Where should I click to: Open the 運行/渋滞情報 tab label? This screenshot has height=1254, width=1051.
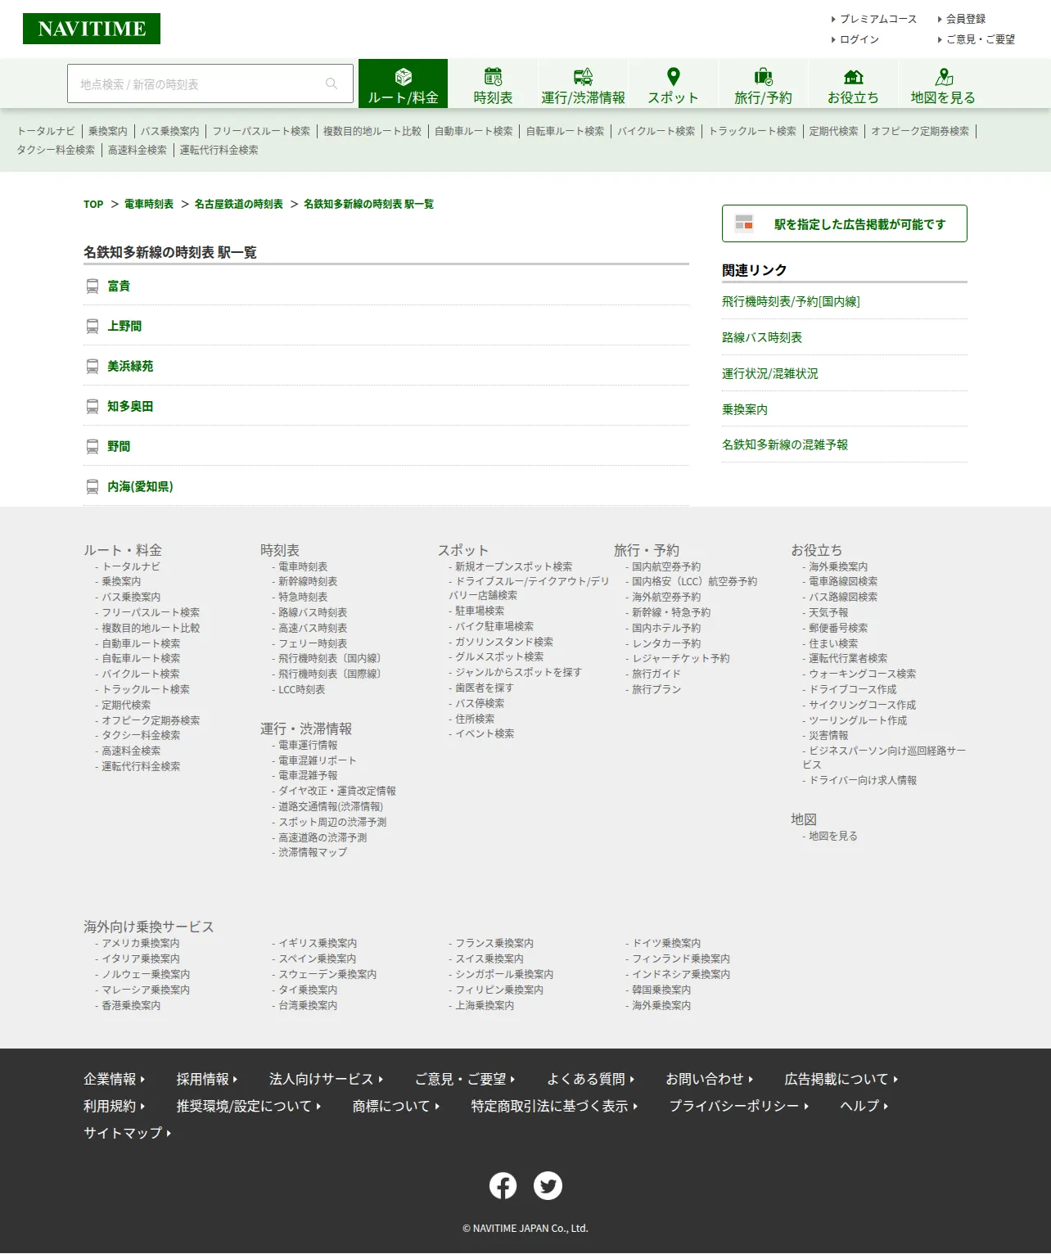583,97
